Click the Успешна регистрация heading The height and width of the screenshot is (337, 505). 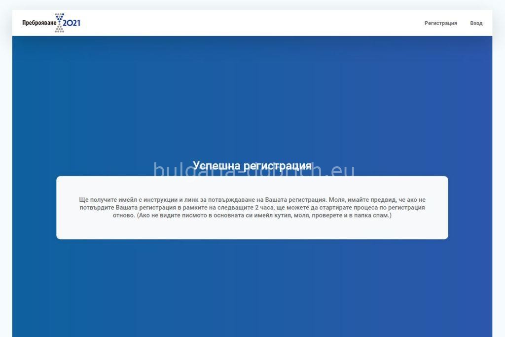tap(252, 166)
